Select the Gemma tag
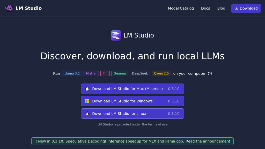The width and height of the screenshot is (265, 149). [x=120, y=73]
